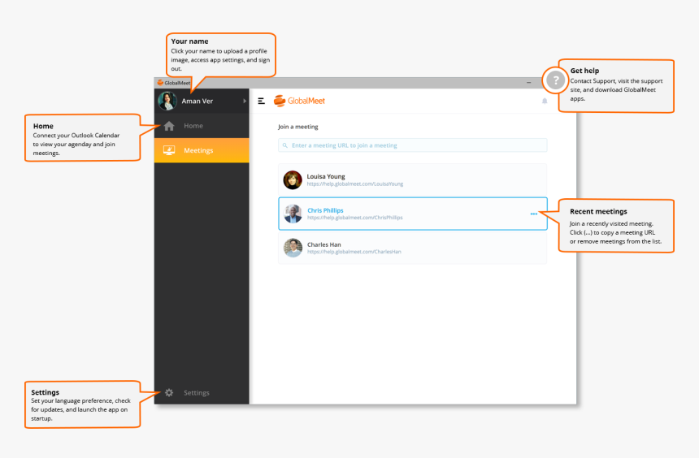Click the ChrisPhillips meeting URL
This screenshot has height=458, width=699.
(355, 218)
